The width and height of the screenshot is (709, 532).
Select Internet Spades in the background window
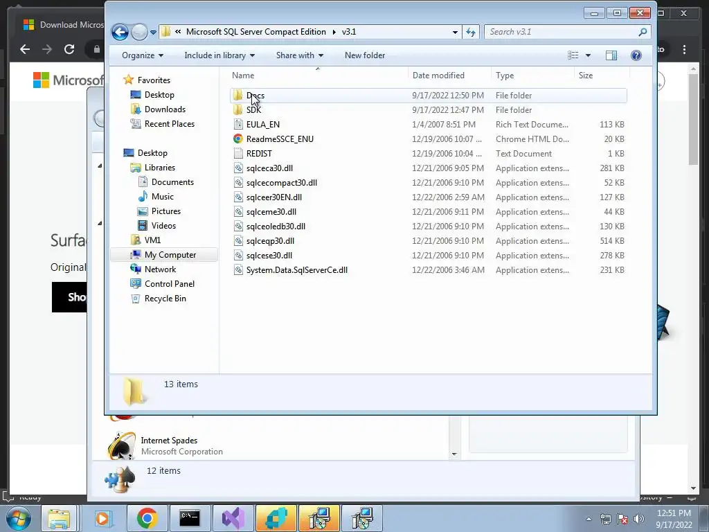[x=169, y=440]
